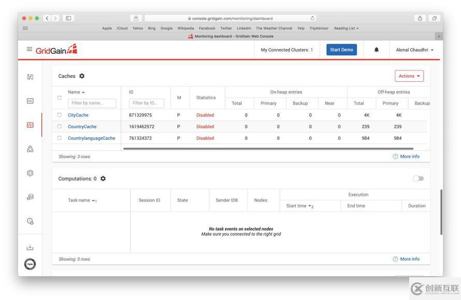The height and width of the screenshot is (300, 461).
Task: Open the favorites grid icon
Action: coord(25,28)
